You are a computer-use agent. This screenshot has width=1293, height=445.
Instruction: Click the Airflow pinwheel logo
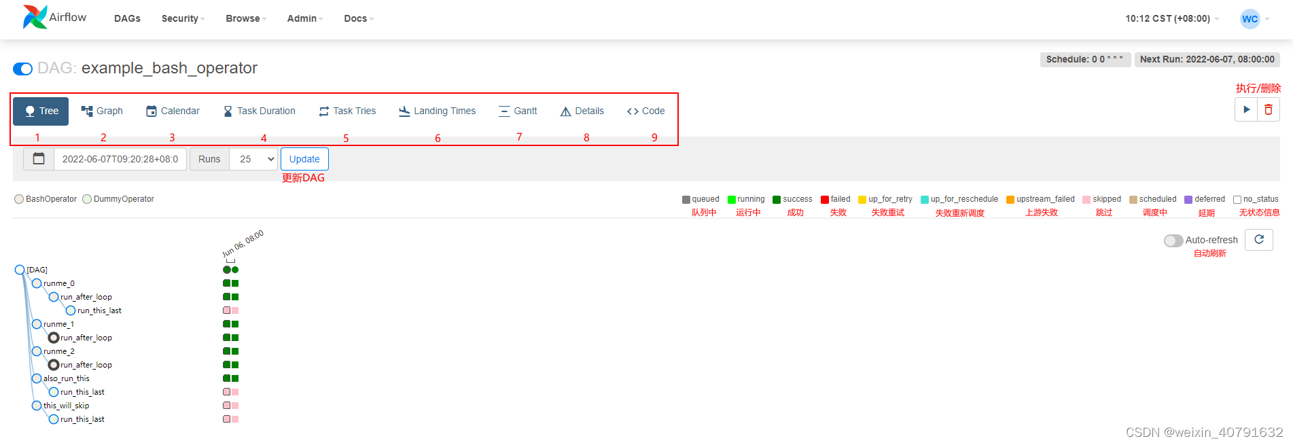[x=35, y=17]
